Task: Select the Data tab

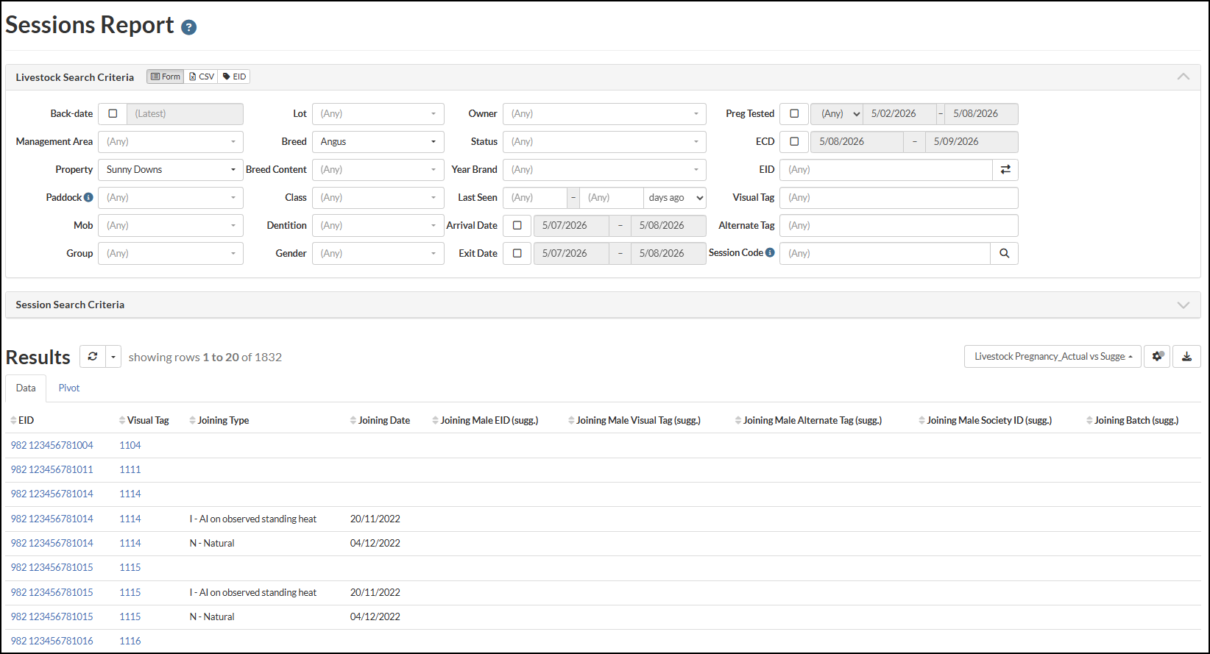Action: pos(26,388)
